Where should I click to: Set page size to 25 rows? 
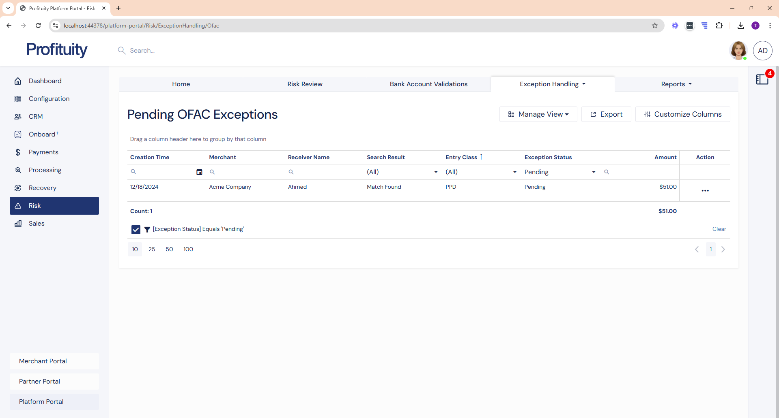[x=152, y=250]
